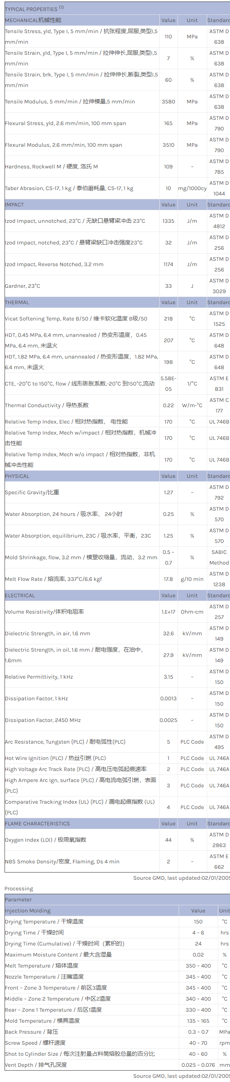Click the Injection Molding subheader
This screenshot has width=230, height=1082.
(28, 911)
